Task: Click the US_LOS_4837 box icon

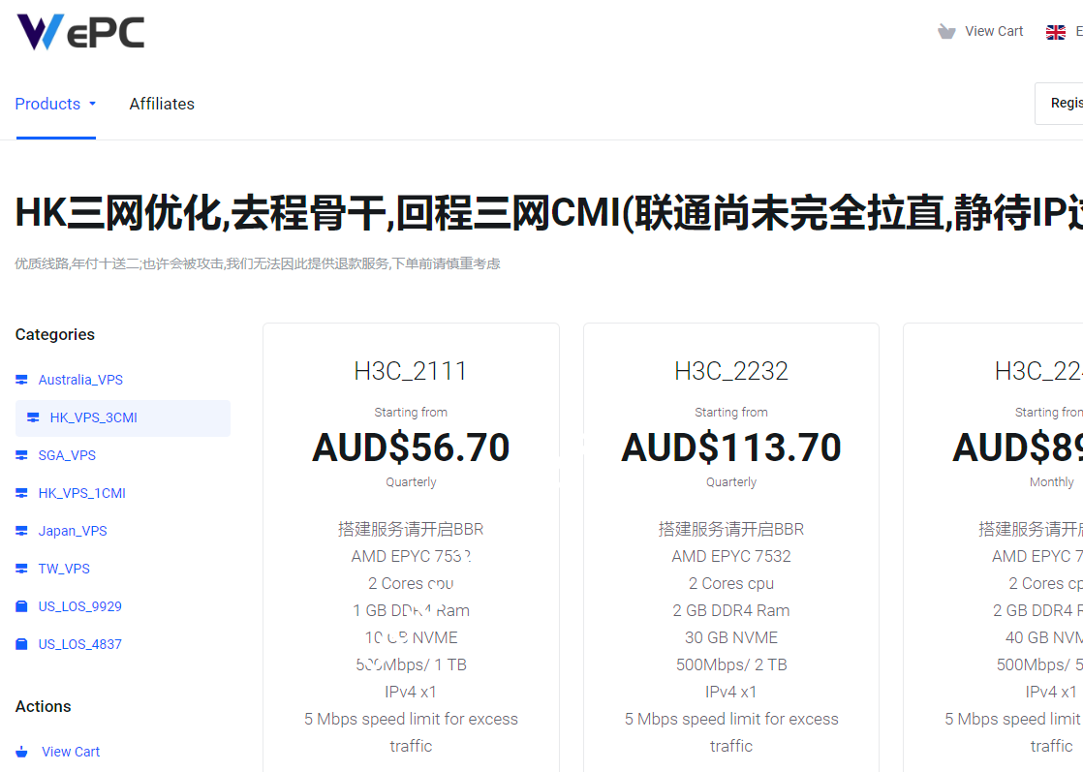Action: pos(21,643)
